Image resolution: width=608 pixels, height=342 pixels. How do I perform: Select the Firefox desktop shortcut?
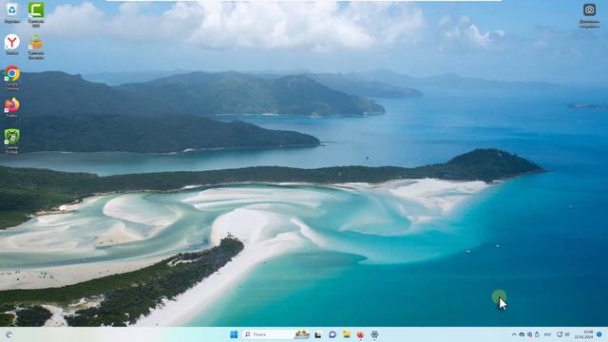pos(12,107)
